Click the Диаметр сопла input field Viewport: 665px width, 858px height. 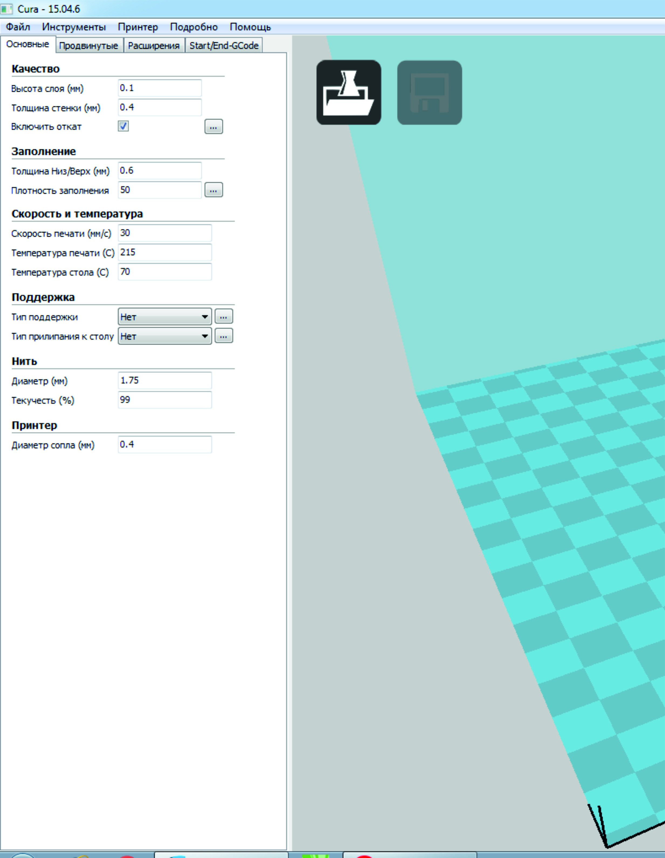pos(165,444)
